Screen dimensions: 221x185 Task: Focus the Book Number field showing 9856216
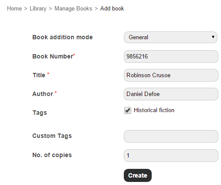pyautogui.click(x=171, y=56)
